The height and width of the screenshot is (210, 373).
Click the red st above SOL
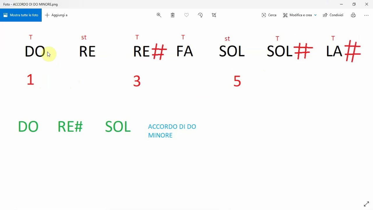[227, 38]
